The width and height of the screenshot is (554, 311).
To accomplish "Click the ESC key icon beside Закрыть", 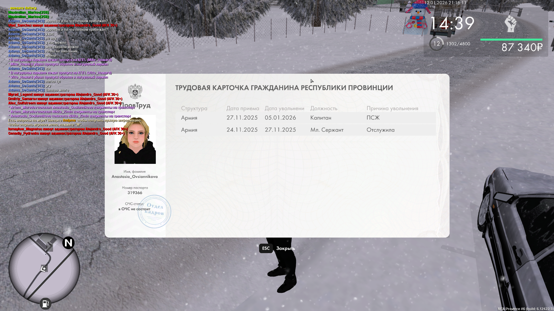I will (265, 248).
